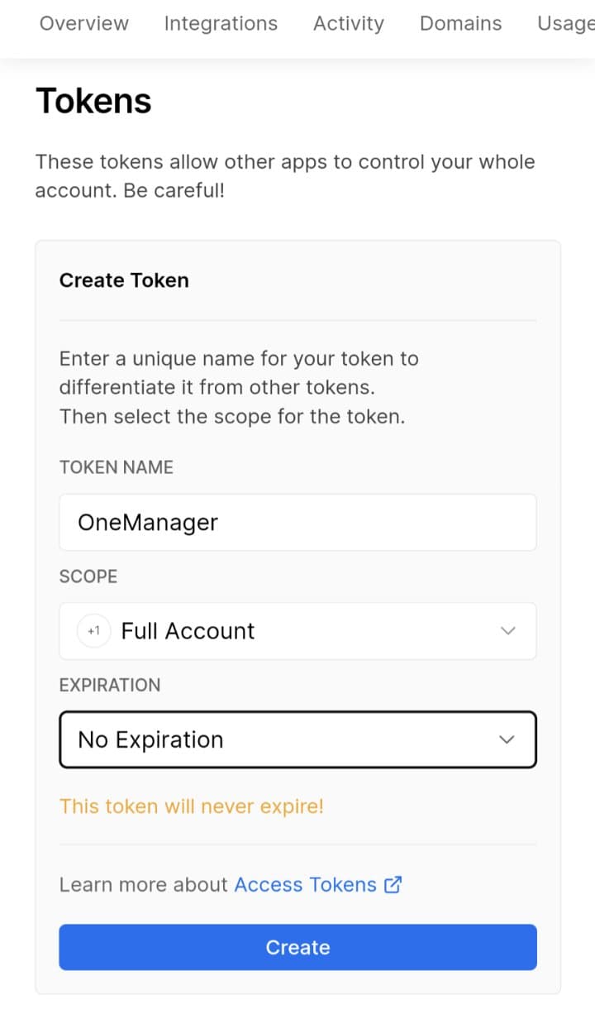The width and height of the screenshot is (595, 1019).
Task: Click the Full Account scope text
Action: [x=188, y=631]
